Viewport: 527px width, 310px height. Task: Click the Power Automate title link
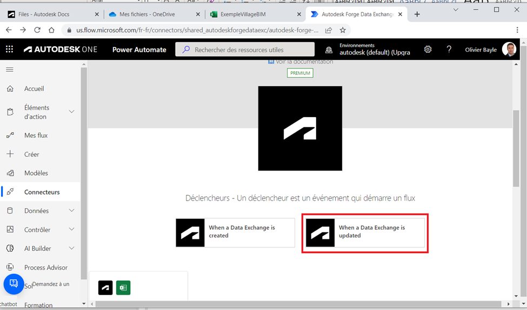click(139, 50)
